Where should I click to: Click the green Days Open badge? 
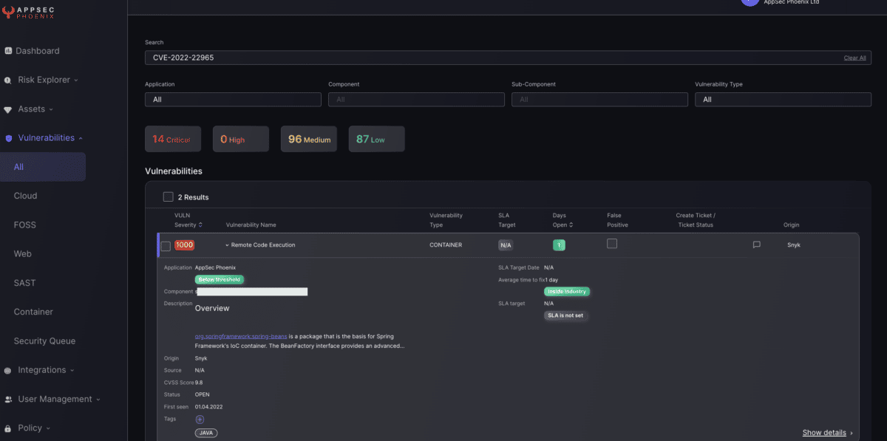tap(560, 245)
